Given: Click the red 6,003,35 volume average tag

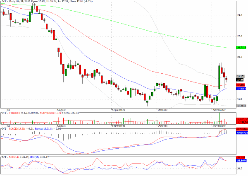Looking at the screenshot, I should click(x=242, y=119).
